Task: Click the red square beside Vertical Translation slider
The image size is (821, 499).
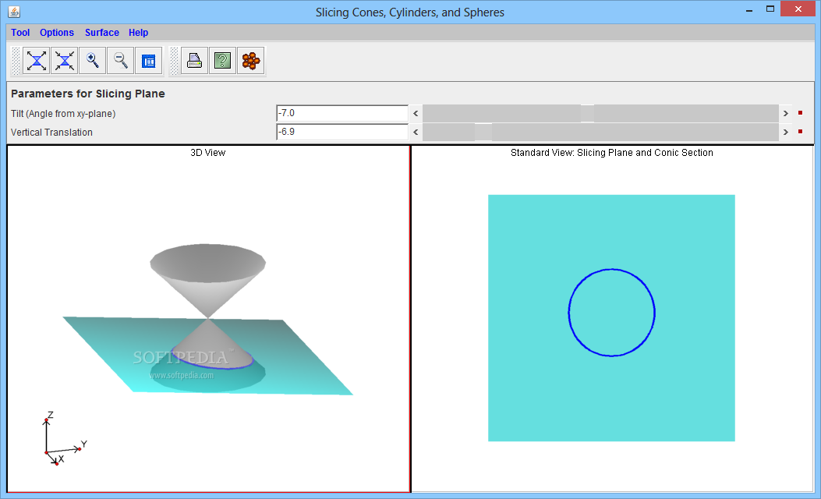Action: 800,132
